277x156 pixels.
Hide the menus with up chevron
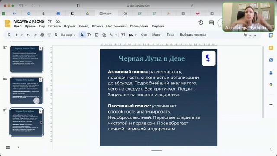[x=255, y=35]
